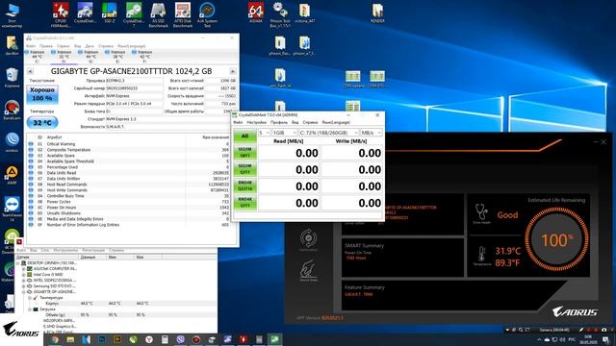
Task: Open File Explorer from the taskbar
Action: (x=70, y=339)
